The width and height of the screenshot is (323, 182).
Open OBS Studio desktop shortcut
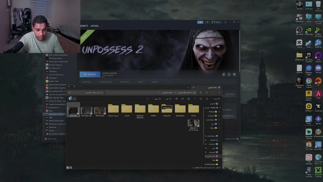(299, 31)
